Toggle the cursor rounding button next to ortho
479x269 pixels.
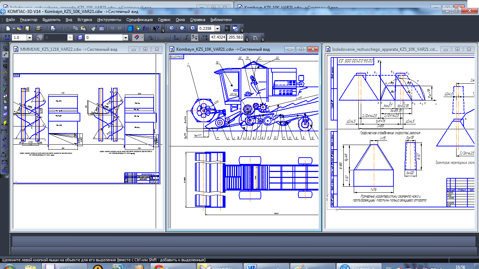pos(194,37)
